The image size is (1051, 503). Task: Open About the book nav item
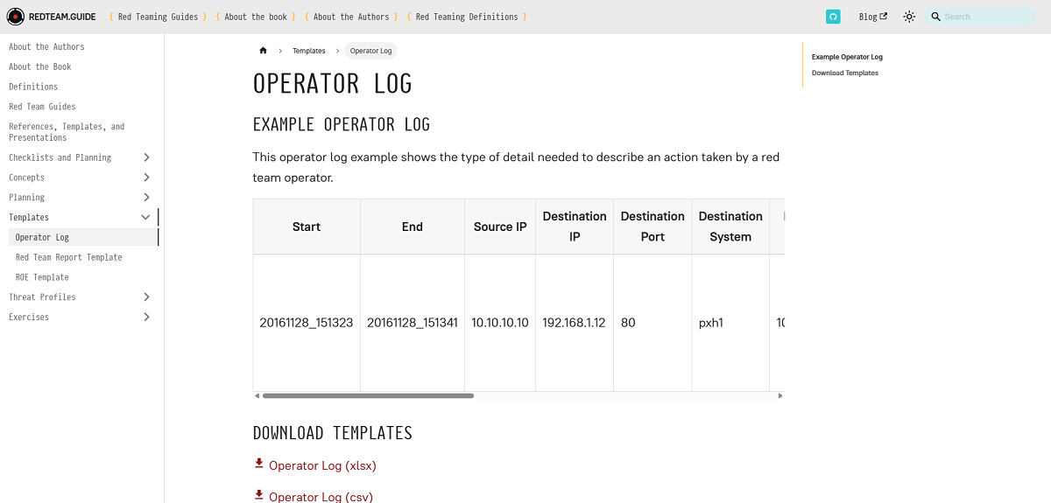256,17
